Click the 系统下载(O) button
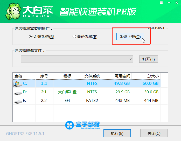Viewport: 181px width, 141px height. point(130,37)
